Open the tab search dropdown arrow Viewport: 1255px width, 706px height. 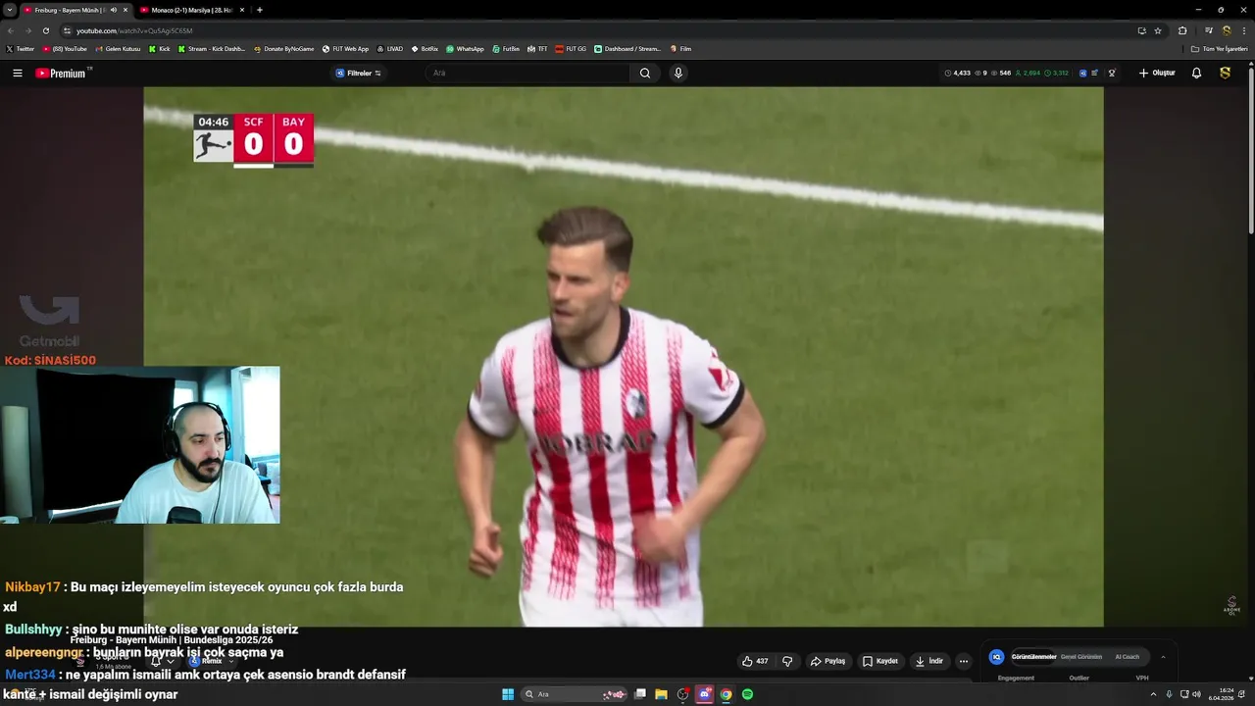click(x=9, y=10)
